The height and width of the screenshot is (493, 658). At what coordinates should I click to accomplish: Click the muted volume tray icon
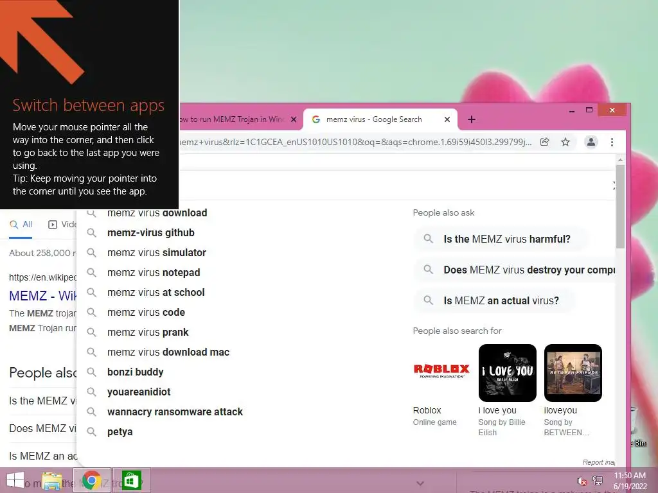coord(582,481)
